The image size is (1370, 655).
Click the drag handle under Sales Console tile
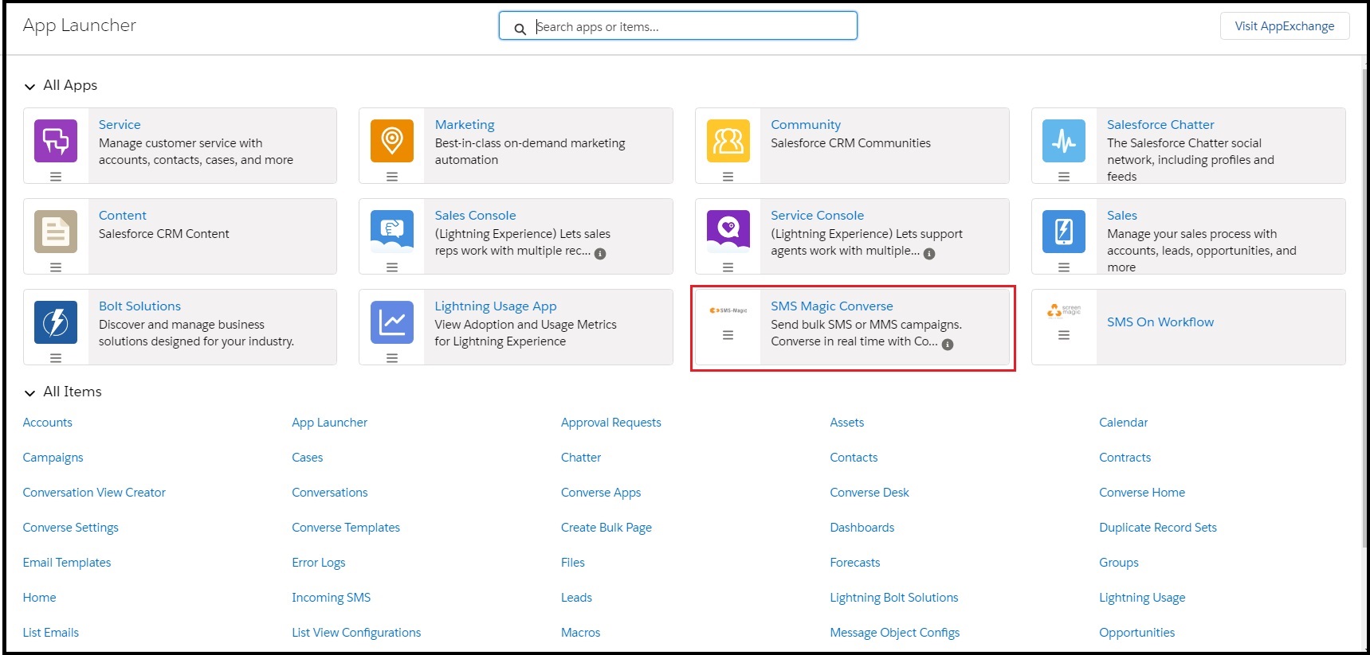(x=392, y=267)
